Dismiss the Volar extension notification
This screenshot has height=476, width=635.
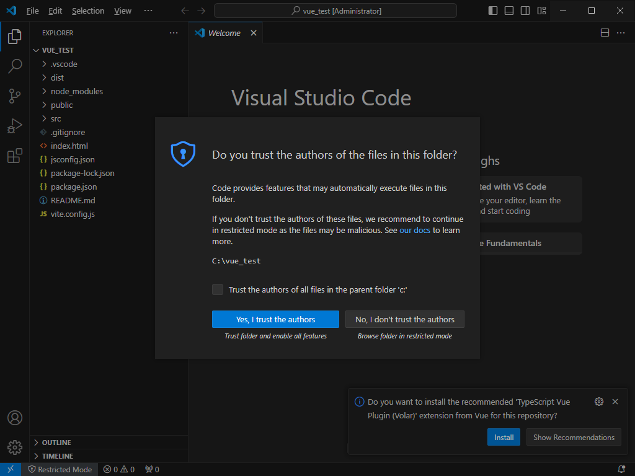615,402
